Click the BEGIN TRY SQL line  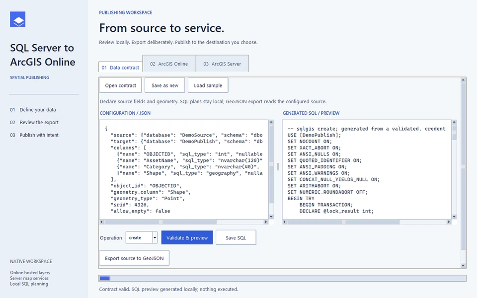click(x=301, y=198)
